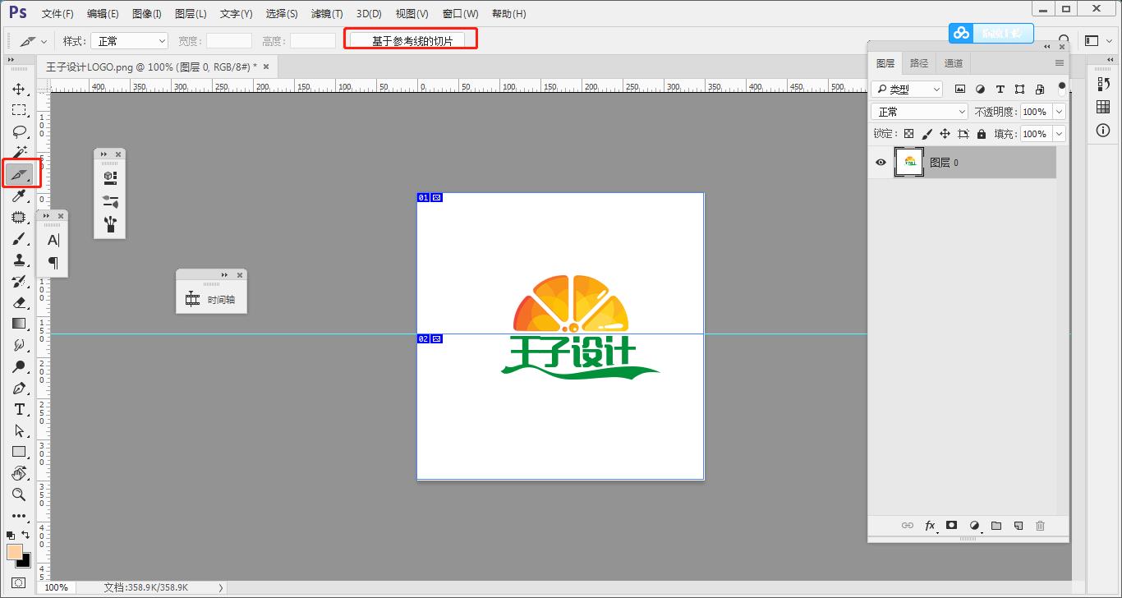
Task: Delete layer with trash icon
Action: 1041,526
